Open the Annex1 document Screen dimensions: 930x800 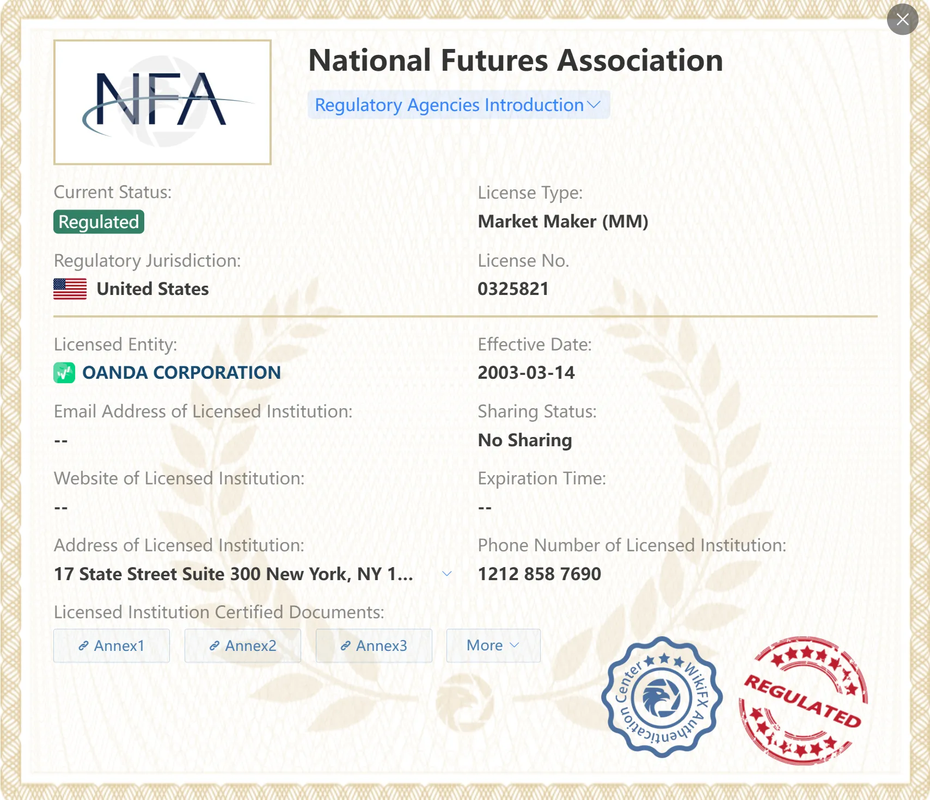coord(112,645)
